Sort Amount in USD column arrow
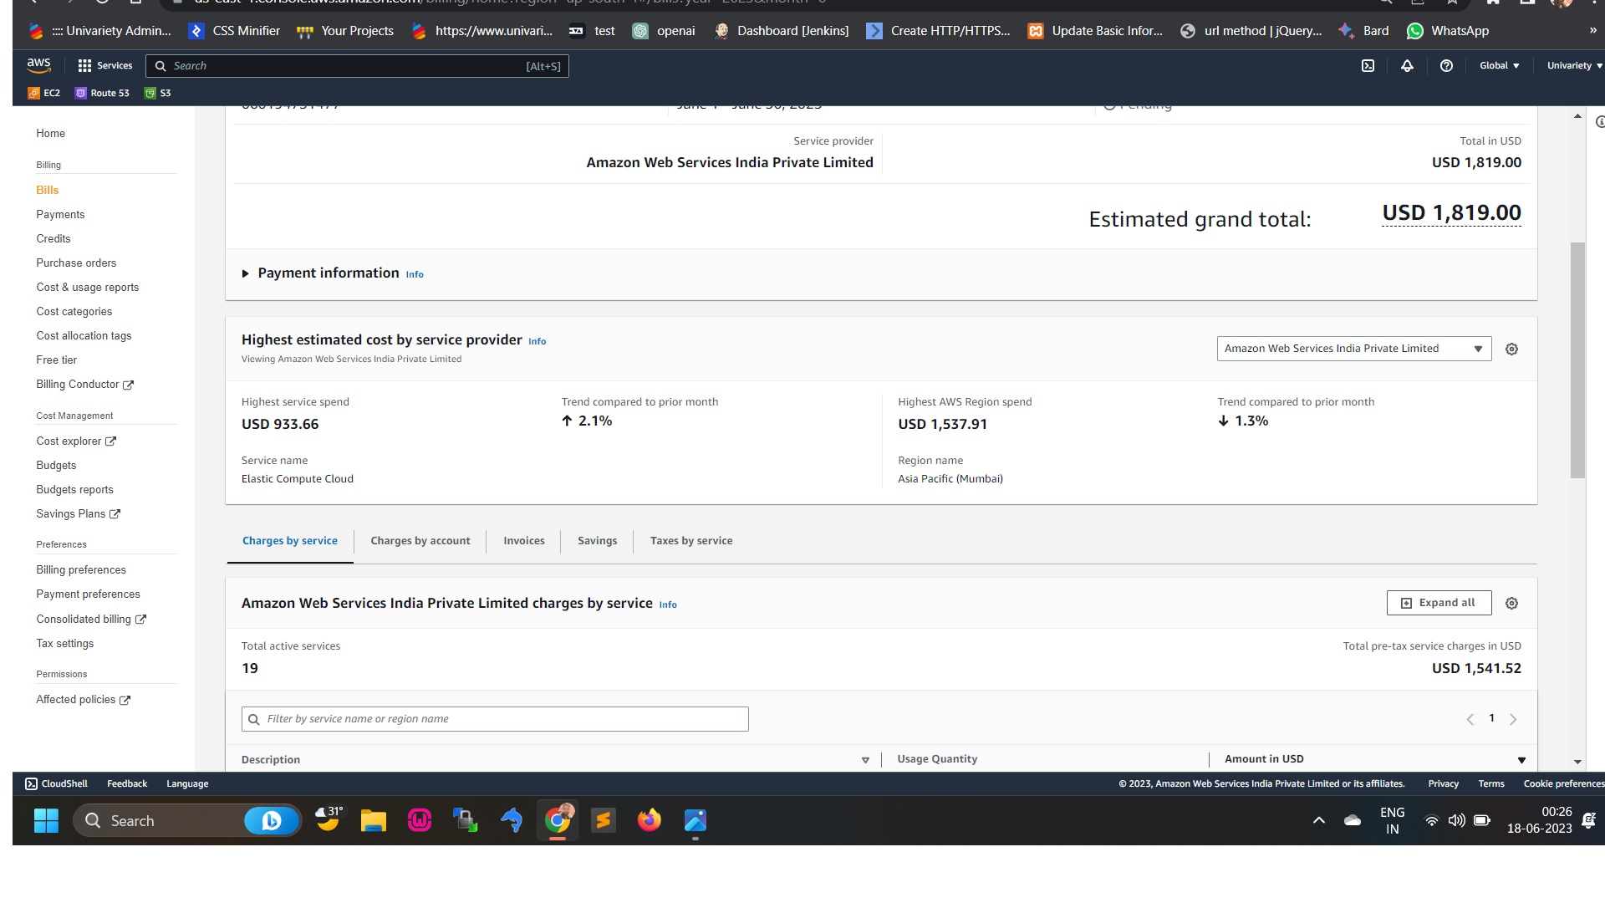This screenshot has width=1605, height=903. tap(1521, 760)
